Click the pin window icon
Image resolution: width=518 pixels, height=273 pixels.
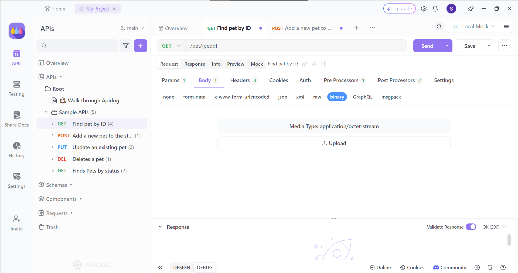point(471,9)
